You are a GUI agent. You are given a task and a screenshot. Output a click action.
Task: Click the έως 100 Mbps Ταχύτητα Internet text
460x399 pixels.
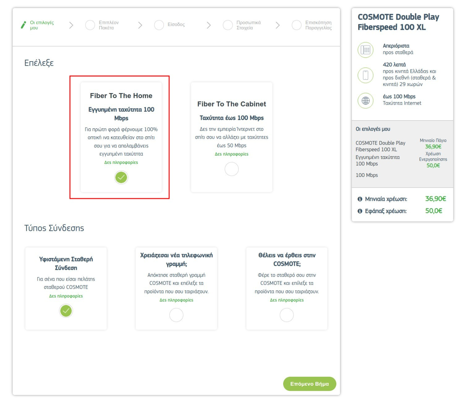[x=402, y=100]
